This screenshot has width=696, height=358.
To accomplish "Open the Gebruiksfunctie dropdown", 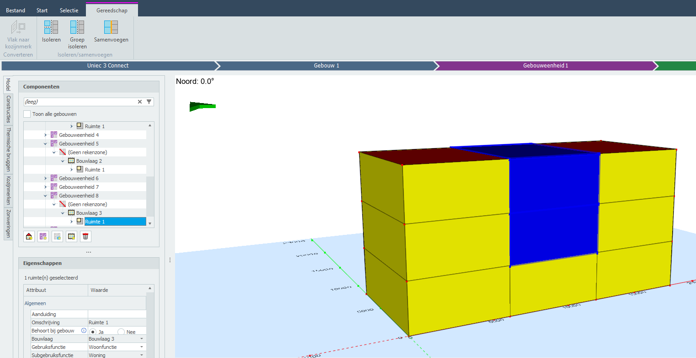I will [x=141, y=347].
